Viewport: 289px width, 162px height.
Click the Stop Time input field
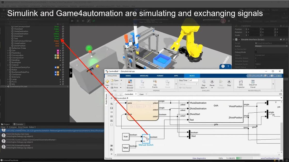(x=194, y=80)
